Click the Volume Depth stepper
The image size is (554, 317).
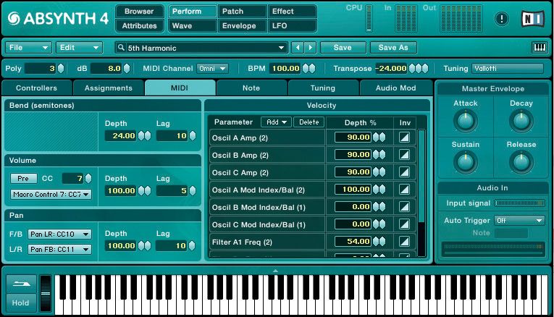tap(144, 190)
